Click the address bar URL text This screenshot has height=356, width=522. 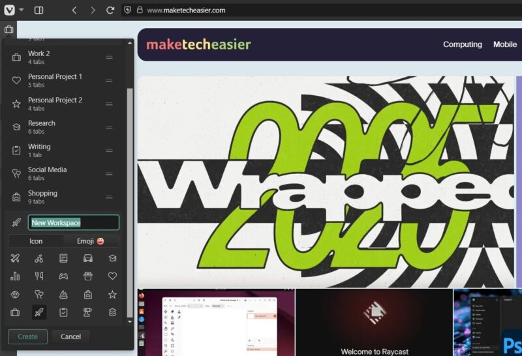pyautogui.click(x=186, y=10)
